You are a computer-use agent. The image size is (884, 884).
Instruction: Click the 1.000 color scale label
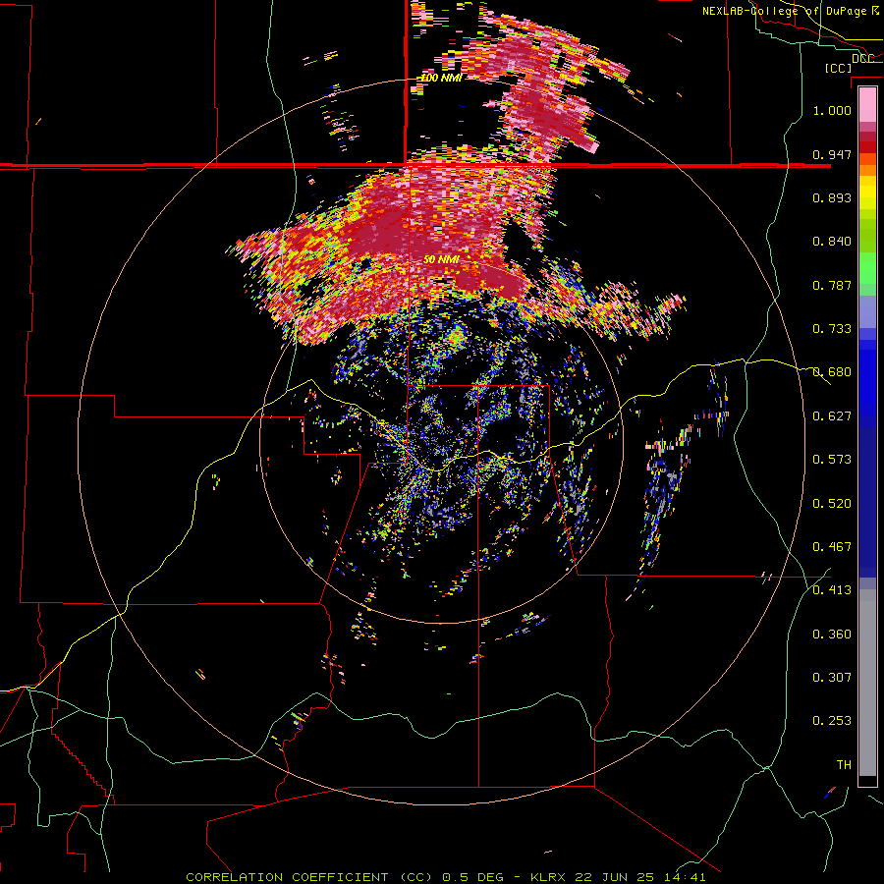(832, 110)
